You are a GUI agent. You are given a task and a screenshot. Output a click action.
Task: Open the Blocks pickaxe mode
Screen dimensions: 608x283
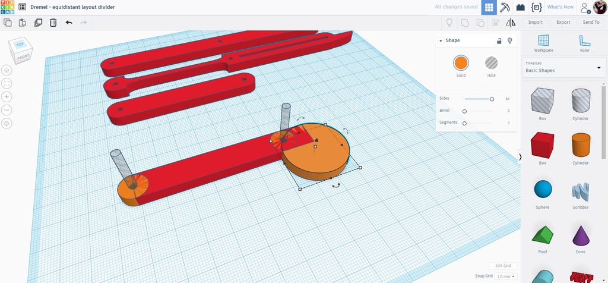coord(505,7)
